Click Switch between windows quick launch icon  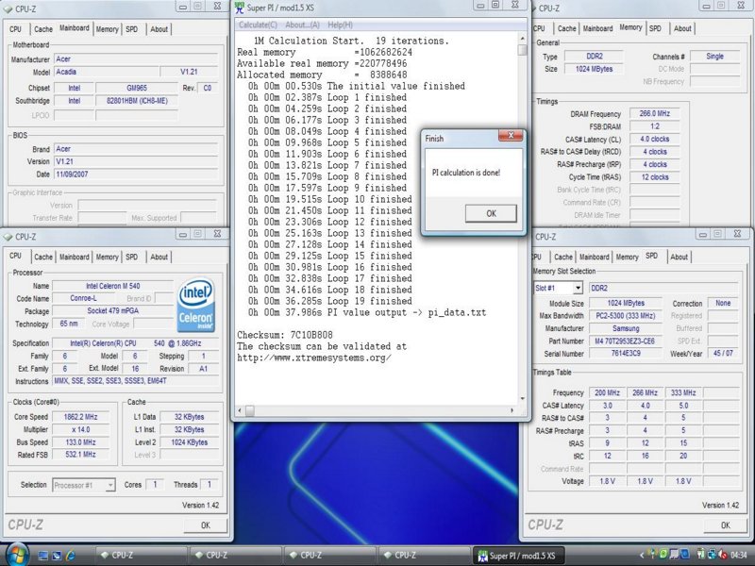pos(57,555)
